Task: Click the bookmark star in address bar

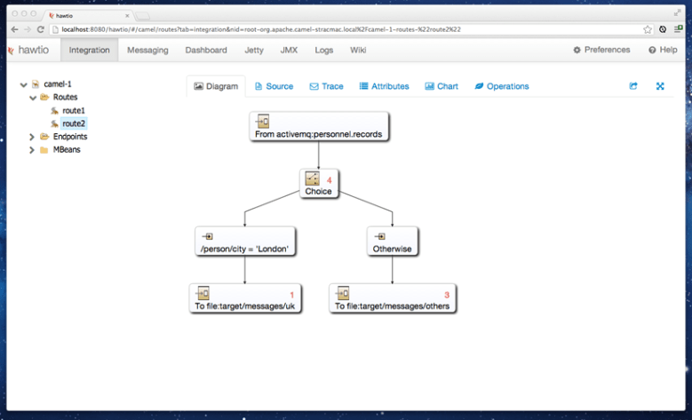Action: 648,29
